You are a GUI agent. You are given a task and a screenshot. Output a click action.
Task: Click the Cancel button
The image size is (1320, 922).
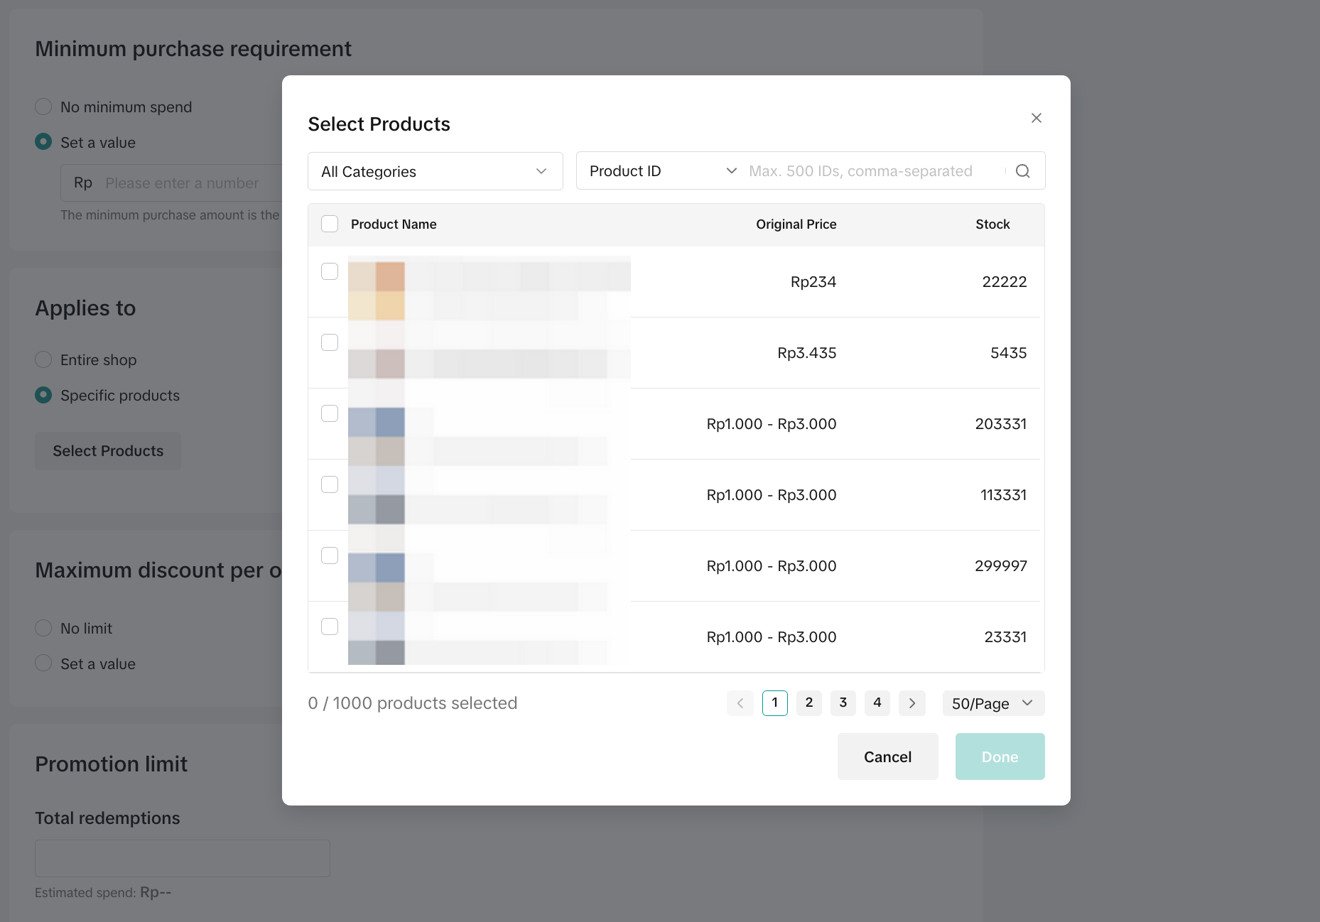tap(887, 756)
